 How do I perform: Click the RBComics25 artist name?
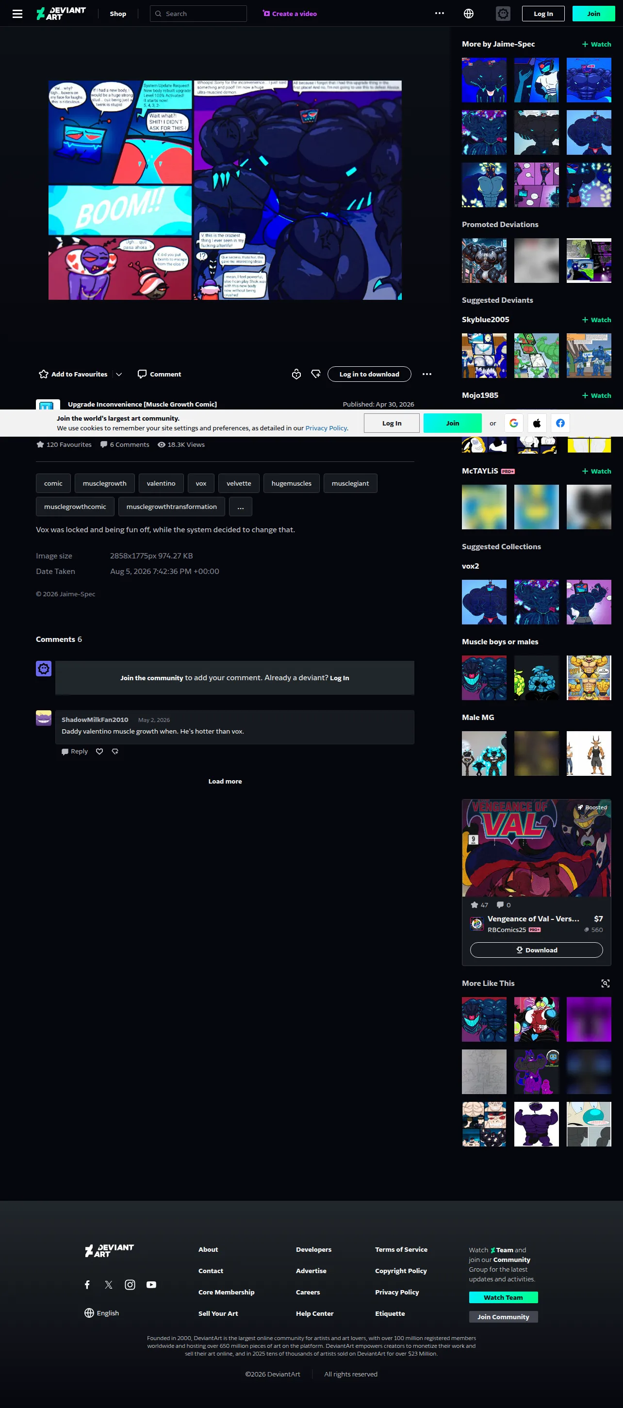coord(507,930)
